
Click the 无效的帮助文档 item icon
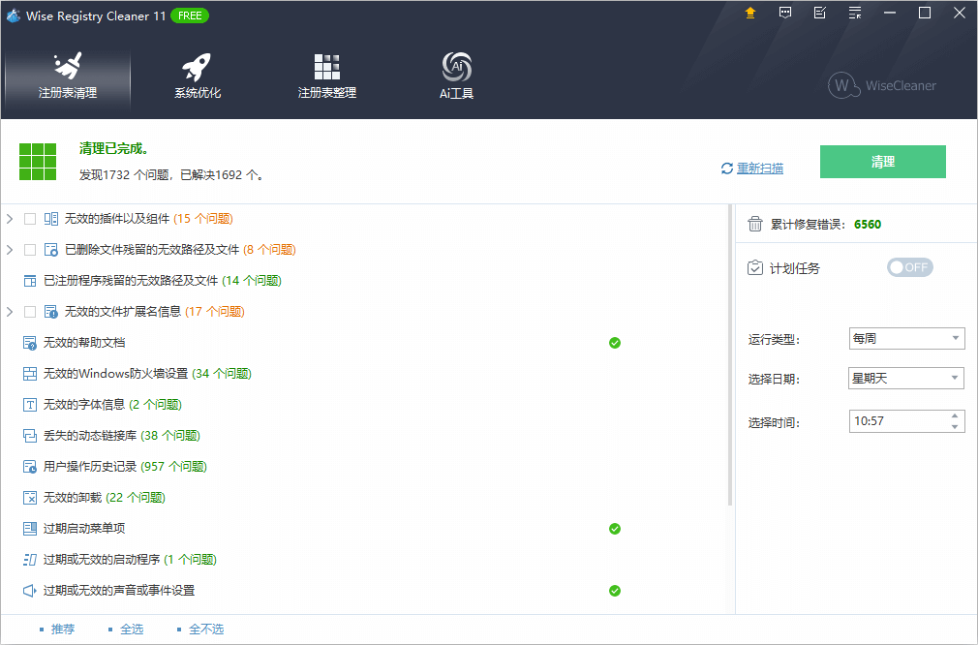pos(29,343)
